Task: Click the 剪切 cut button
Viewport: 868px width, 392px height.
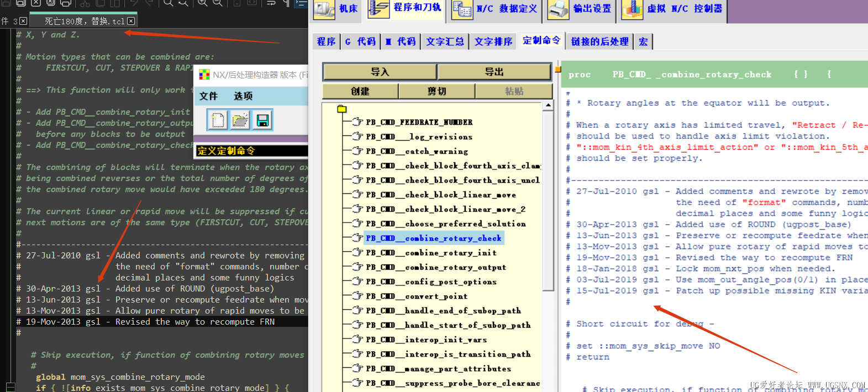Action: coord(436,91)
